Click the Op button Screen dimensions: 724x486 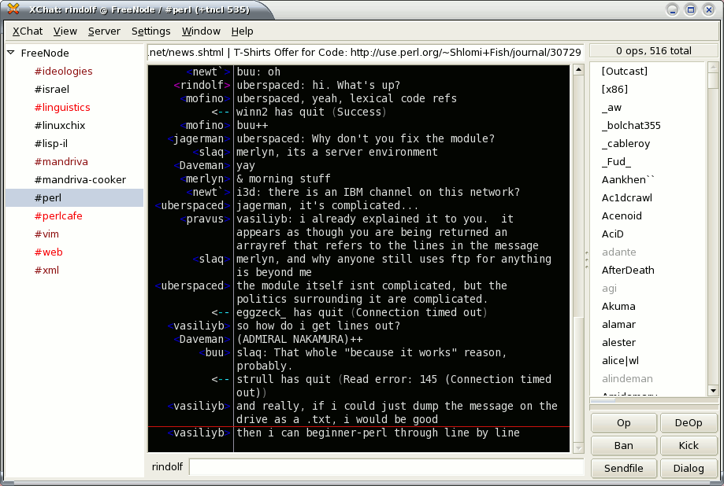click(x=623, y=423)
